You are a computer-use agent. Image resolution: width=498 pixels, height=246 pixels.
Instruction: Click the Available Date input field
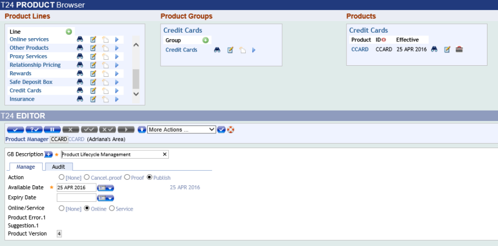tap(76, 187)
